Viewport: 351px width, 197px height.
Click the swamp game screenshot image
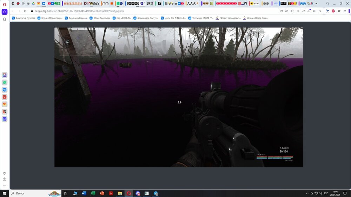[x=179, y=97]
